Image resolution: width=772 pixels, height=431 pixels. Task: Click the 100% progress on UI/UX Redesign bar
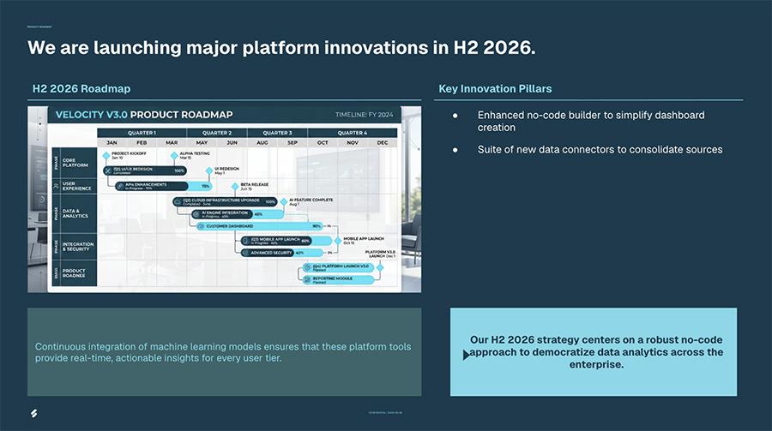179,171
